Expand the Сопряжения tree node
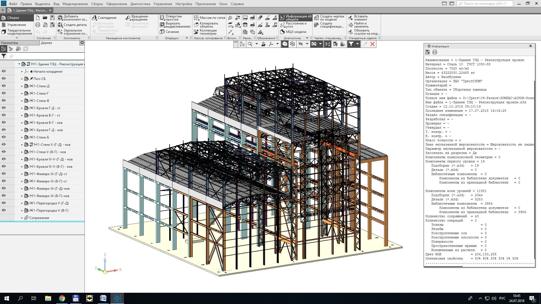 22,218
